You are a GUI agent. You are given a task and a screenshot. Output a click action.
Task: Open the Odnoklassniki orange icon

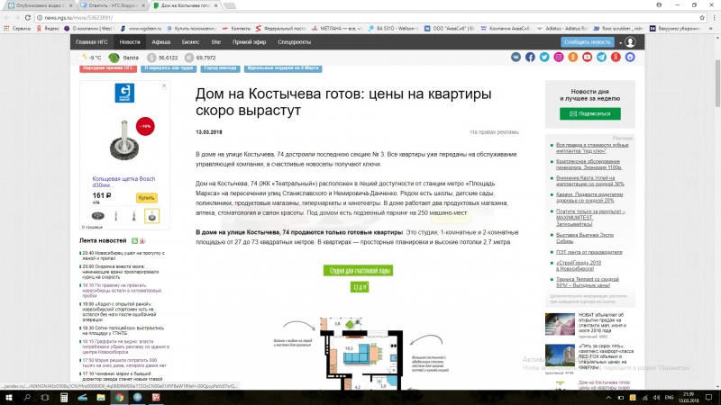tap(572, 58)
